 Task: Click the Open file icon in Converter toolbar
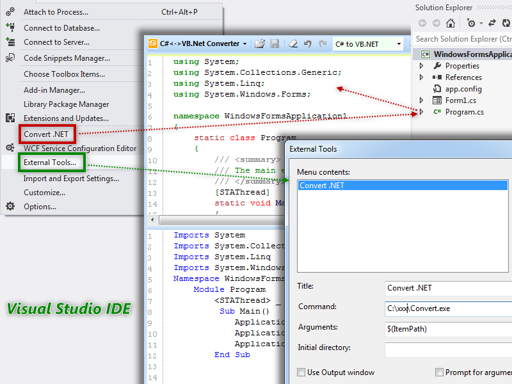point(260,44)
